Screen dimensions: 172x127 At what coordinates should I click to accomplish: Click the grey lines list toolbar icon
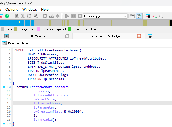(161, 16)
